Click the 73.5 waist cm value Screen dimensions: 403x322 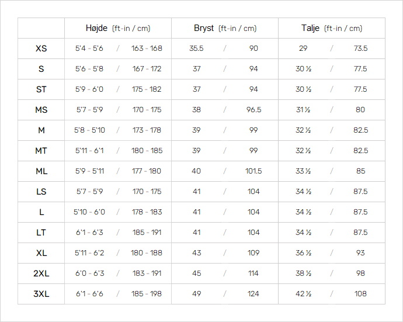point(360,49)
